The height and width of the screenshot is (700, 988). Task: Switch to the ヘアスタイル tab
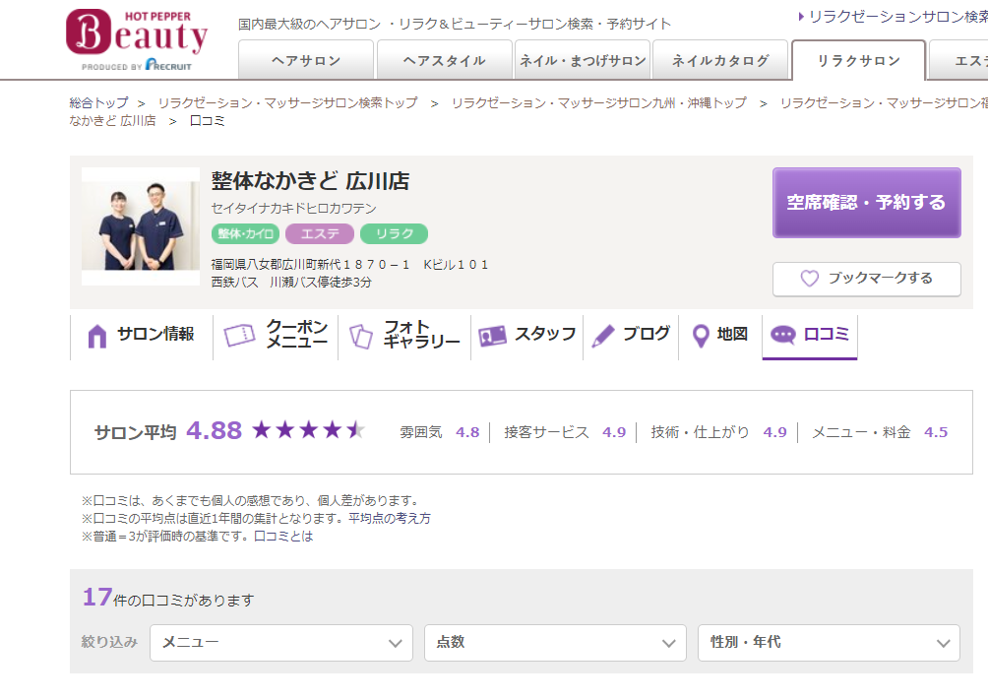[x=444, y=60]
